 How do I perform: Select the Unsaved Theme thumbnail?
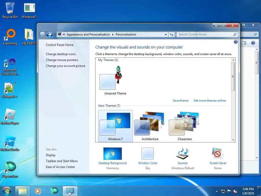[x=115, y=80]
